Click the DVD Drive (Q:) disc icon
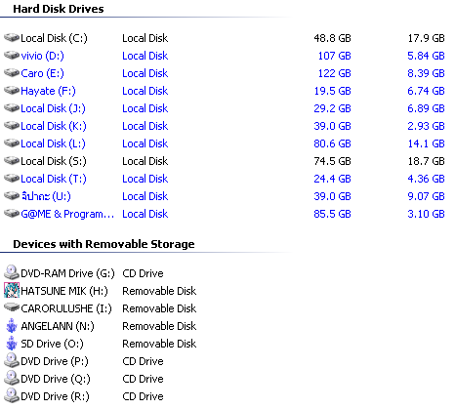 12,378
